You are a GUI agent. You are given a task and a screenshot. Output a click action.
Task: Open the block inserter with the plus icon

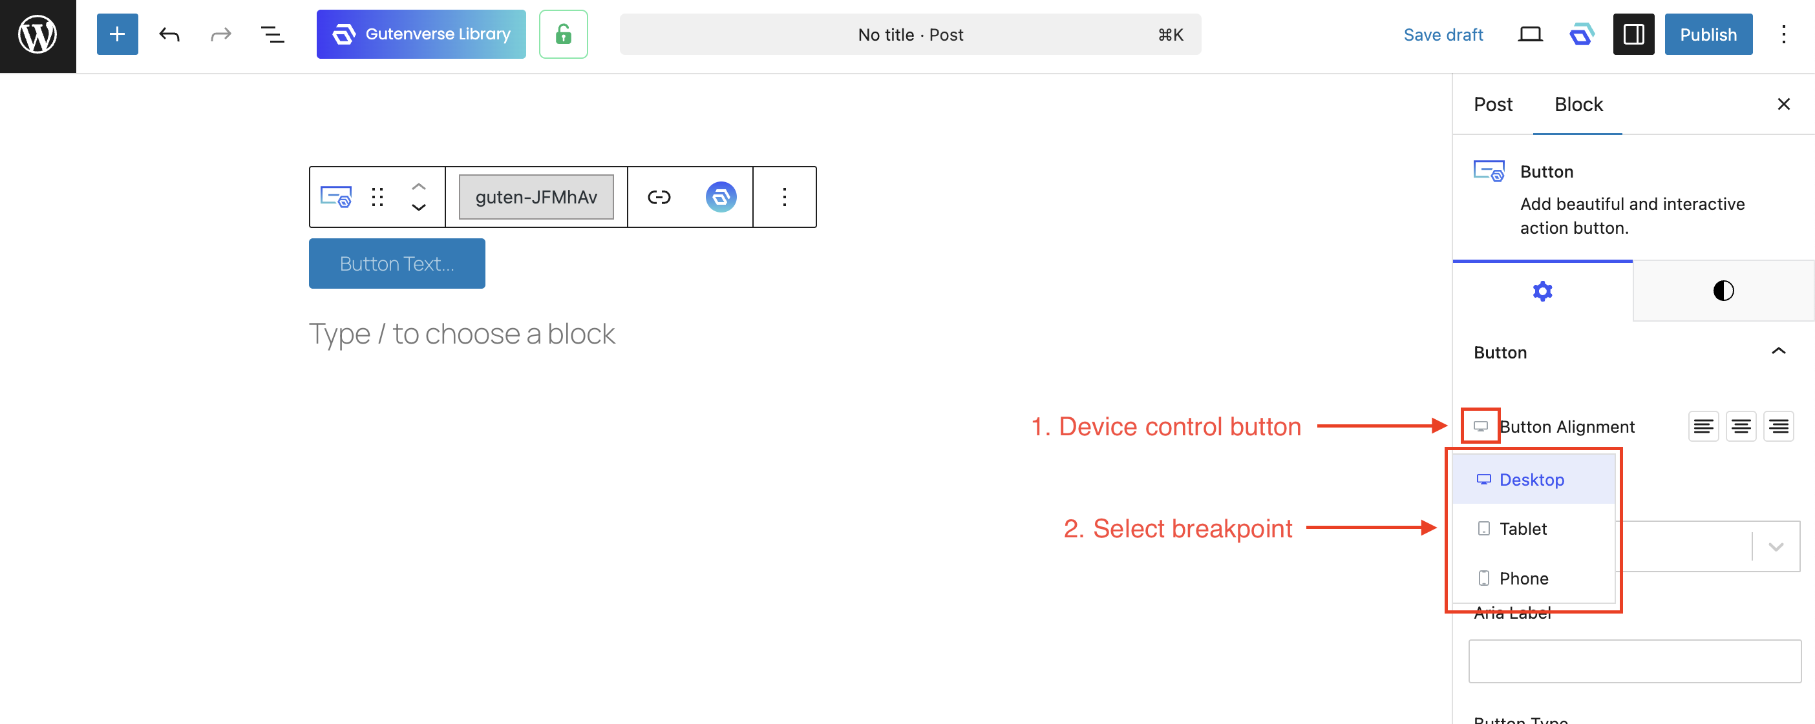[117, 34]
